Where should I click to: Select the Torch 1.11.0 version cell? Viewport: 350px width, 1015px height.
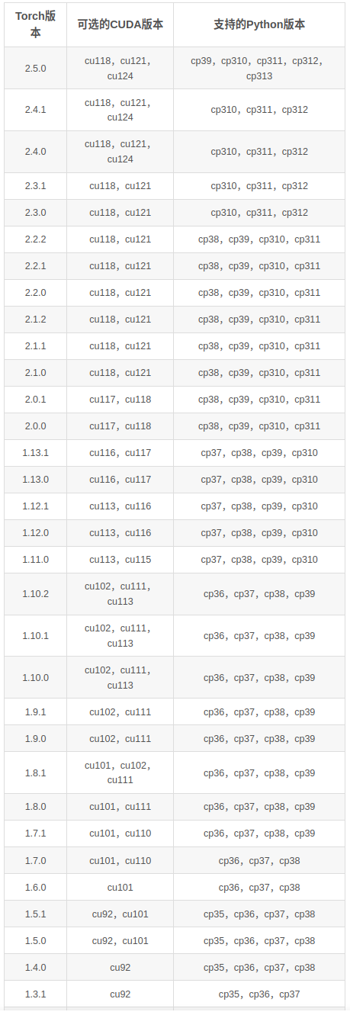35,560
